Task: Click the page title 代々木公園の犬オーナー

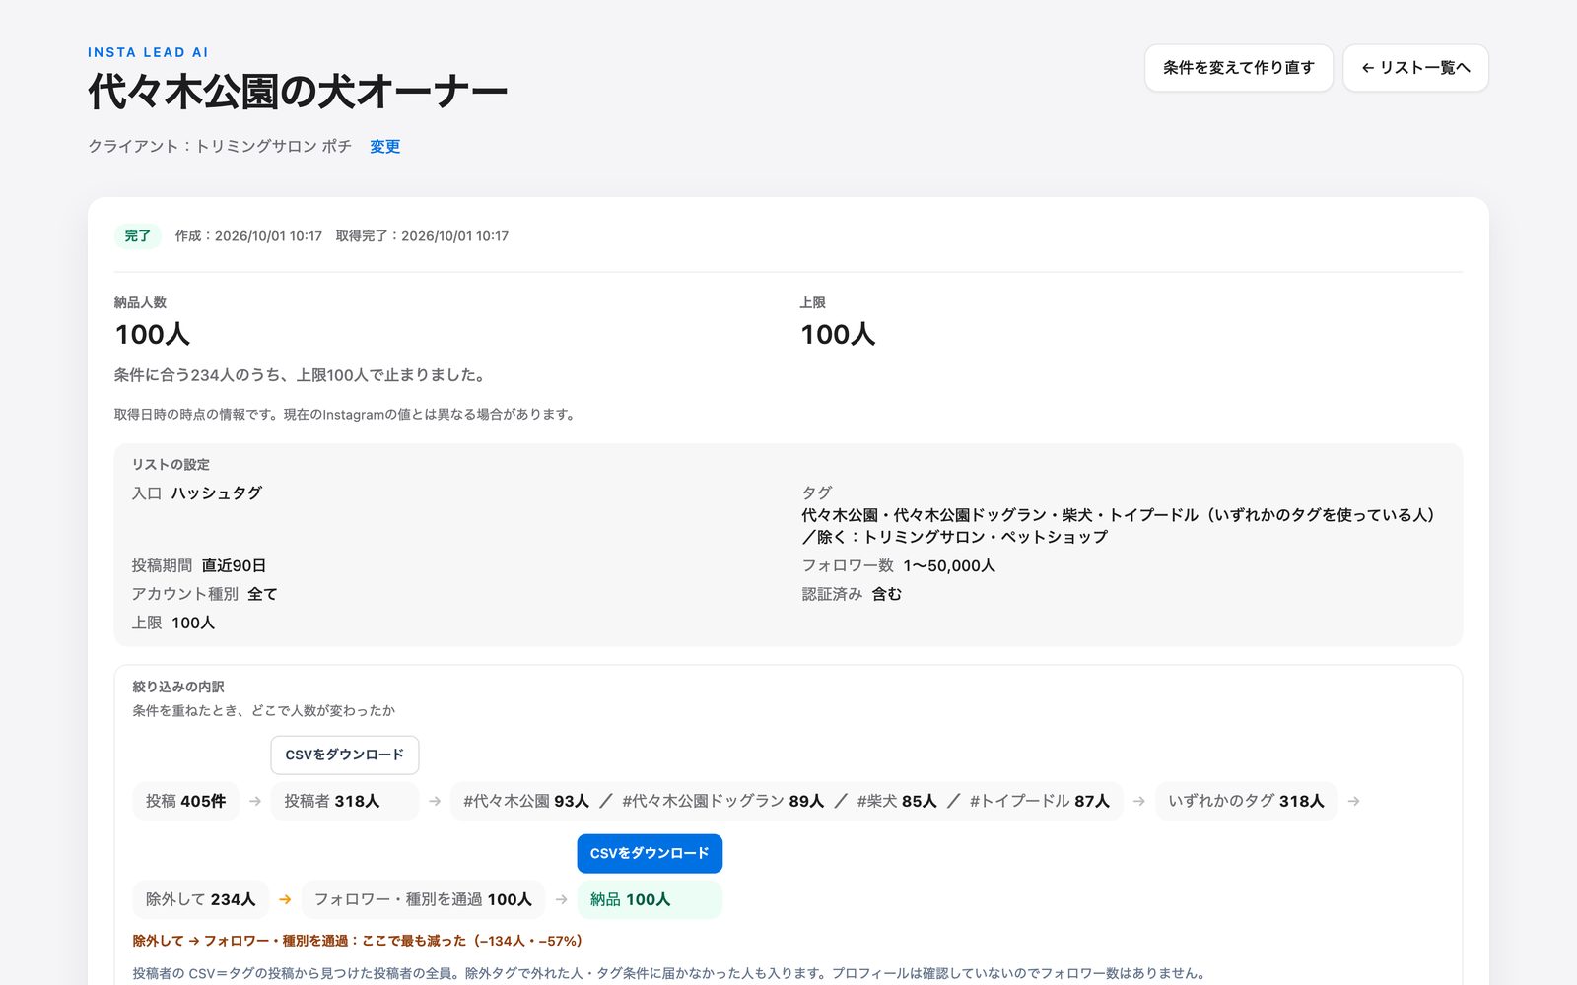Action: click(298, 92)
